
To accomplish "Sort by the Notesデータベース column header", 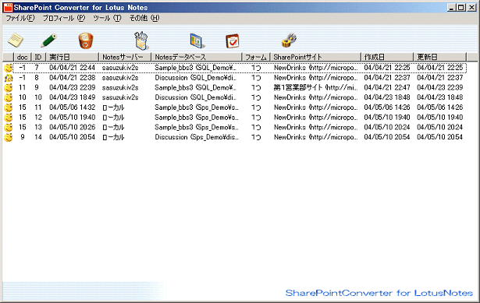I will click(x=196, y=57).
